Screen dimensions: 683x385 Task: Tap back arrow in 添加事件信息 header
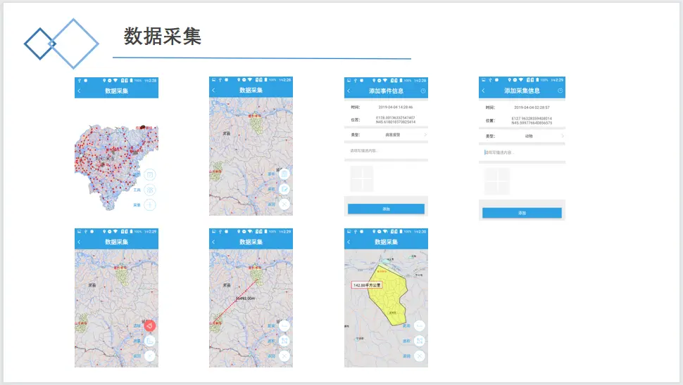tap(349, 91)
